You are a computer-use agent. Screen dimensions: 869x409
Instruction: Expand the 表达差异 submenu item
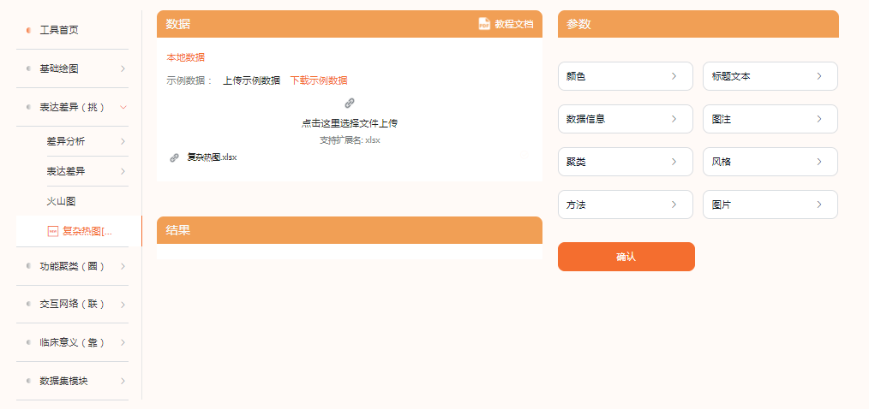tap(87, 171)
